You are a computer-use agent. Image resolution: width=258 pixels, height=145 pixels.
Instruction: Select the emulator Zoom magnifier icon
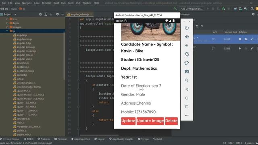(187, 81)
